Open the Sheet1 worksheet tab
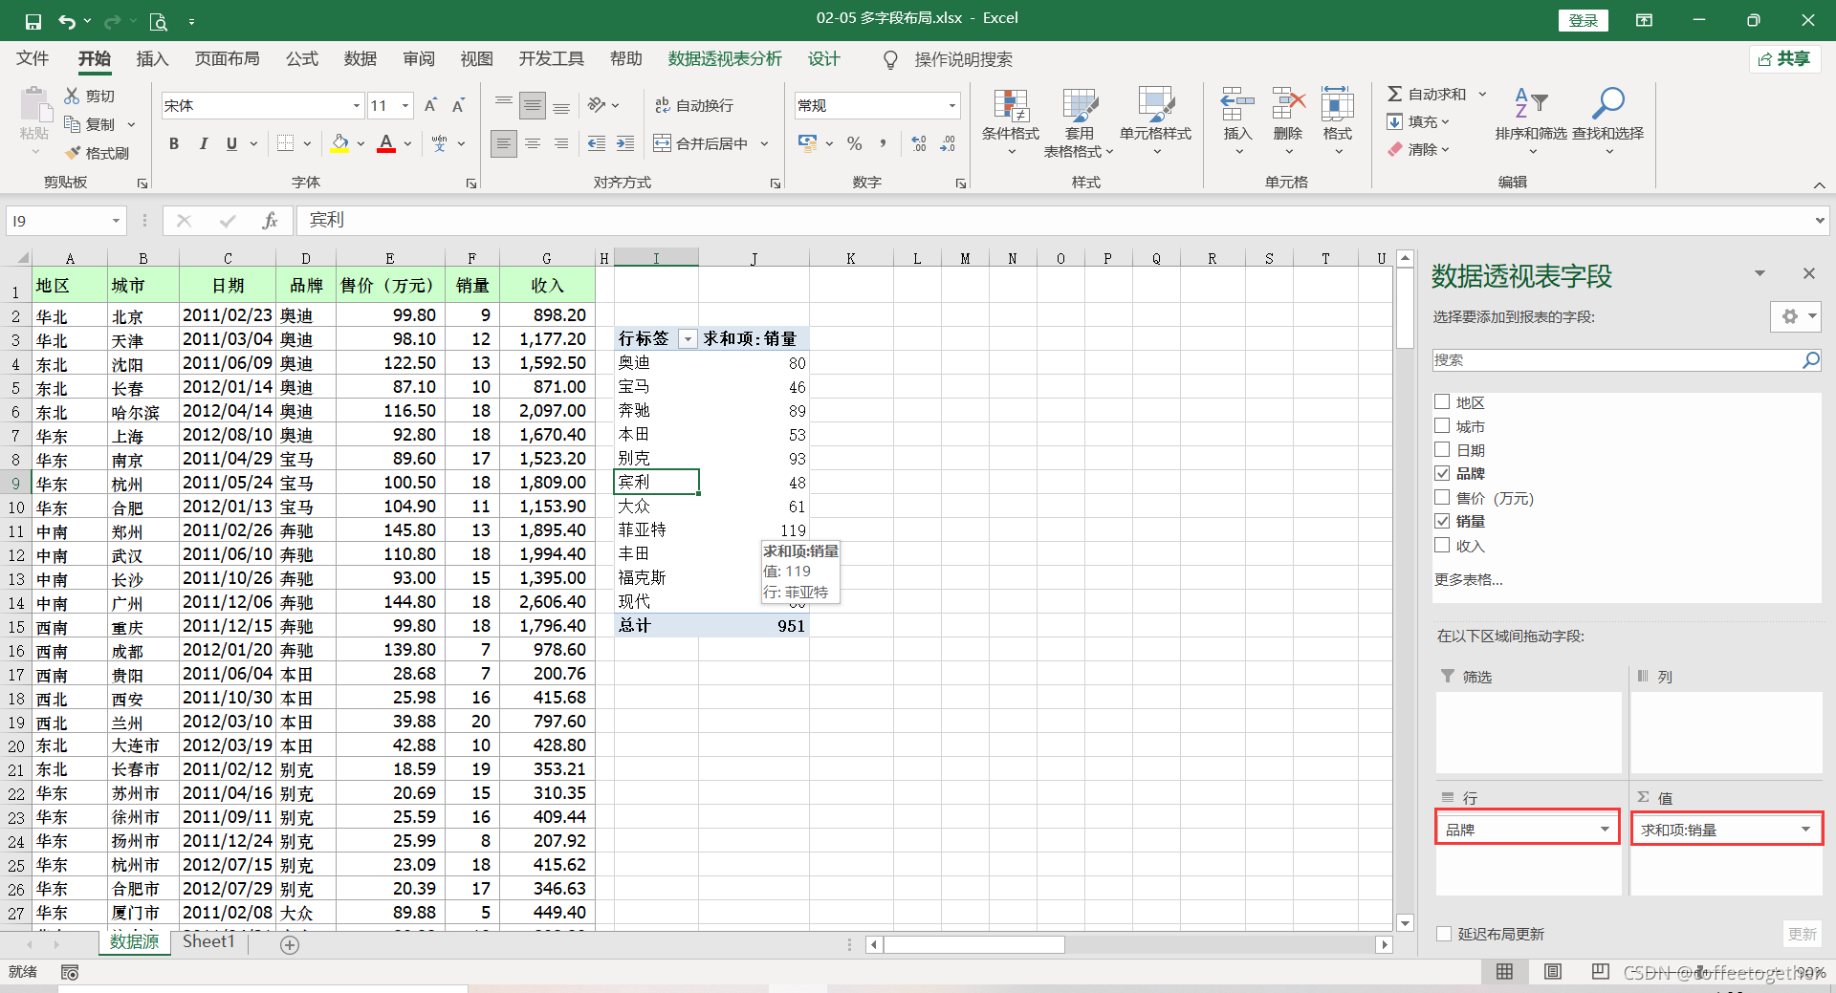1836x993 pixels. [208, 941]
